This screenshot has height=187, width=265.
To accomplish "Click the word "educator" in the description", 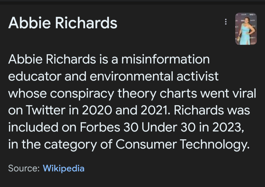I will point(35,76).
